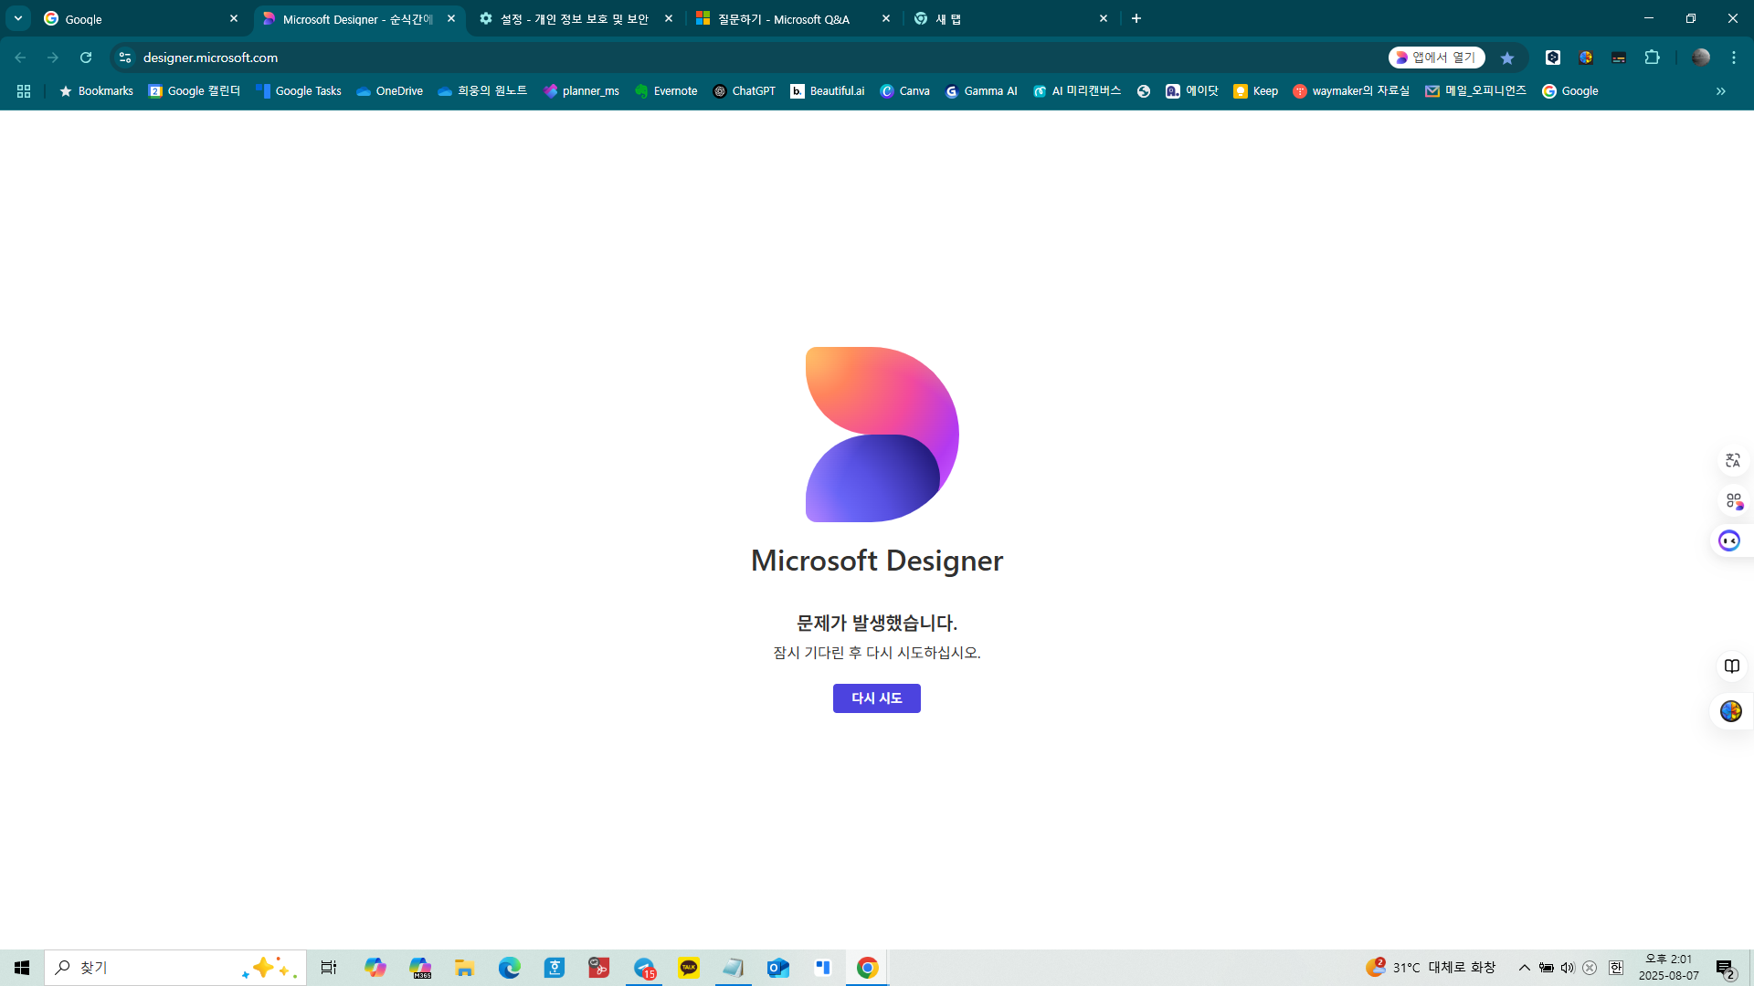Open the 에이닷 bookmark

[1192, 91]
